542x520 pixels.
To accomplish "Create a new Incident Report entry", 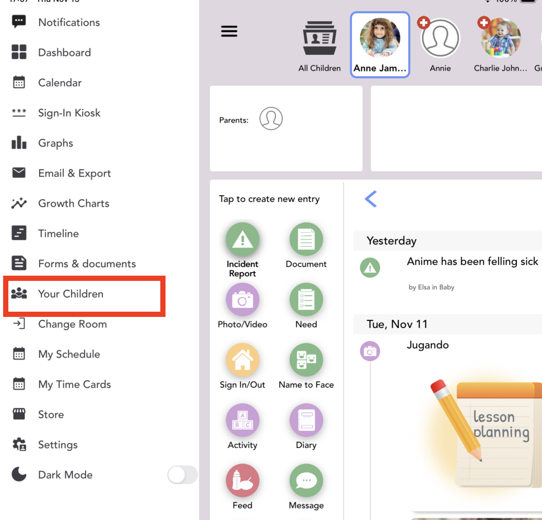I will tap(242, 239).
